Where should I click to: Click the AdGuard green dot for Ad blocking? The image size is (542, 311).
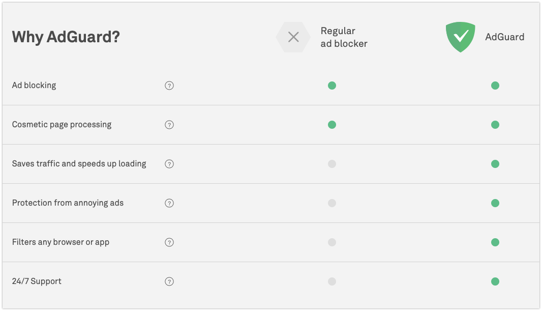pyautogui.click(x=495, y=86)
